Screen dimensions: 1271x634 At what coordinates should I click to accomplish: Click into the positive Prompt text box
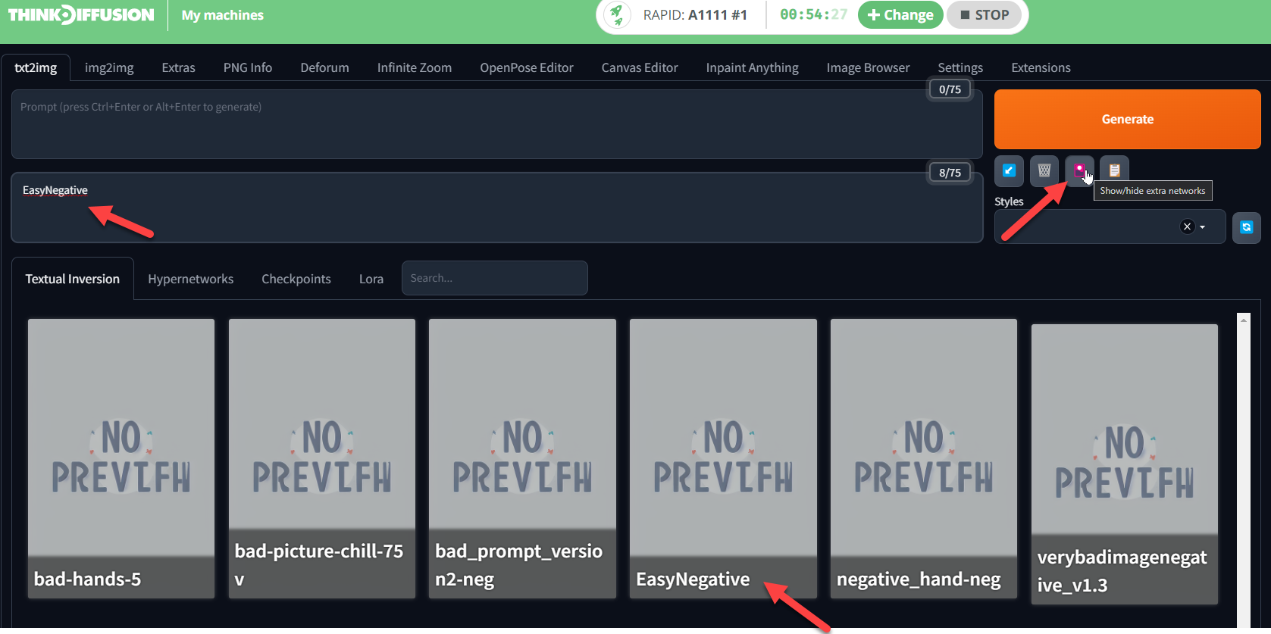click(496, 124)
